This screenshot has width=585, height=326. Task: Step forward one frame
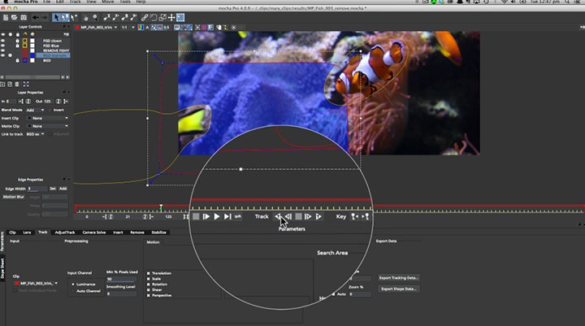point(206,216)
